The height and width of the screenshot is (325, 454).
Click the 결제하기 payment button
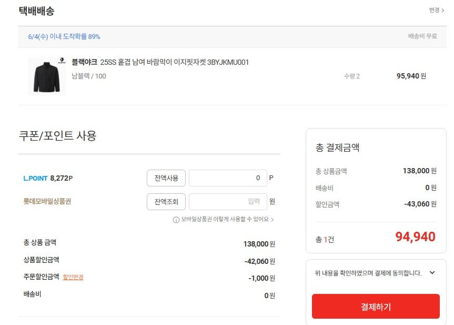pyautogui.click(x=376, y=306)
